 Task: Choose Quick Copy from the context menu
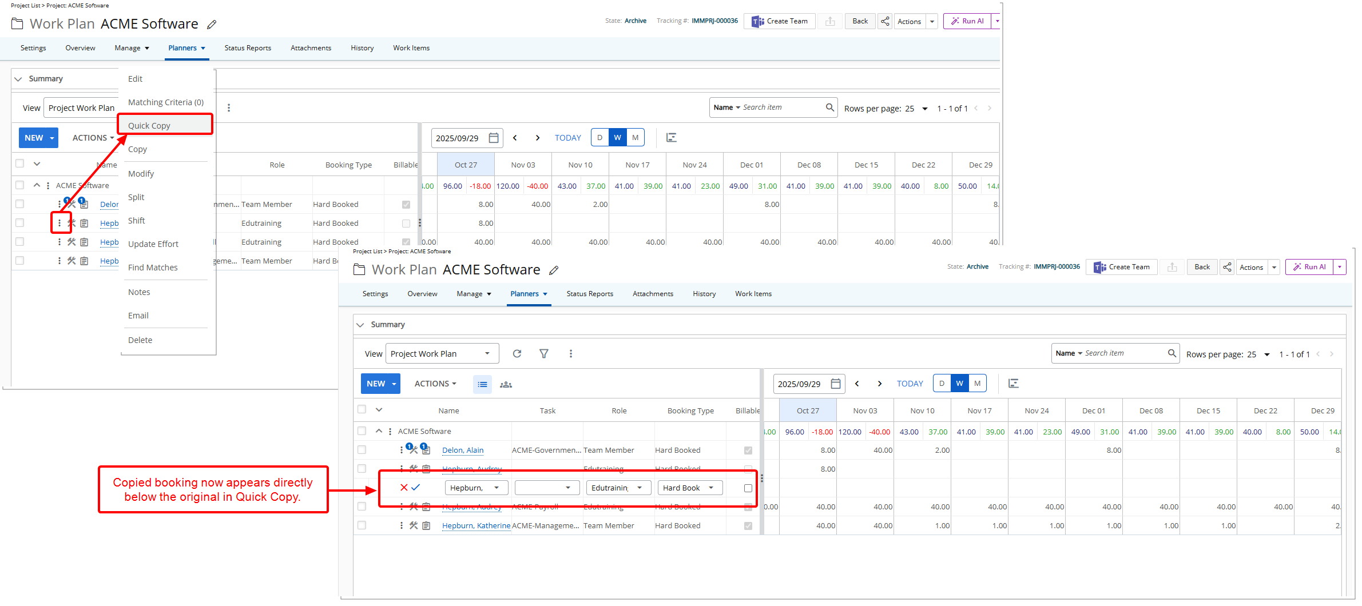(149, 126)
